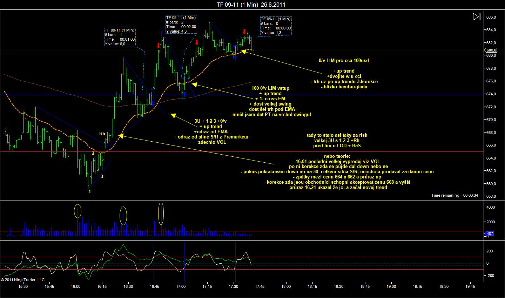Click the 658,0 price axis label
The width and height of the screenshot is (505, 298).
coord(491,196)
